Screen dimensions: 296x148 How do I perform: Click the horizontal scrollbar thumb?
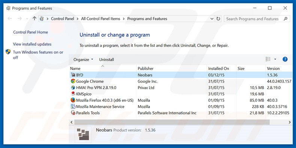point(172,122)
